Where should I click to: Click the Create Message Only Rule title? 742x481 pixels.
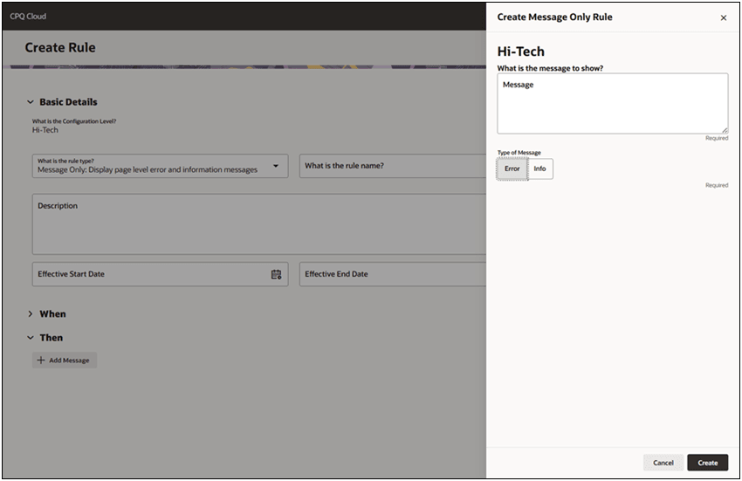coord(554,17)
